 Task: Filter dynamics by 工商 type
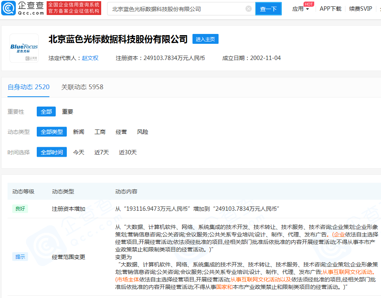(x=100, y=132)
